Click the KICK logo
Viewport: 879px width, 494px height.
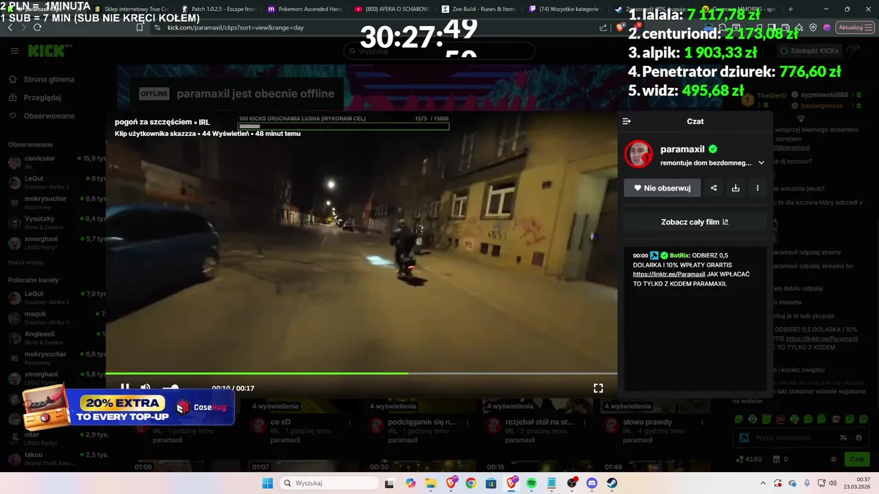pos(47,51)
